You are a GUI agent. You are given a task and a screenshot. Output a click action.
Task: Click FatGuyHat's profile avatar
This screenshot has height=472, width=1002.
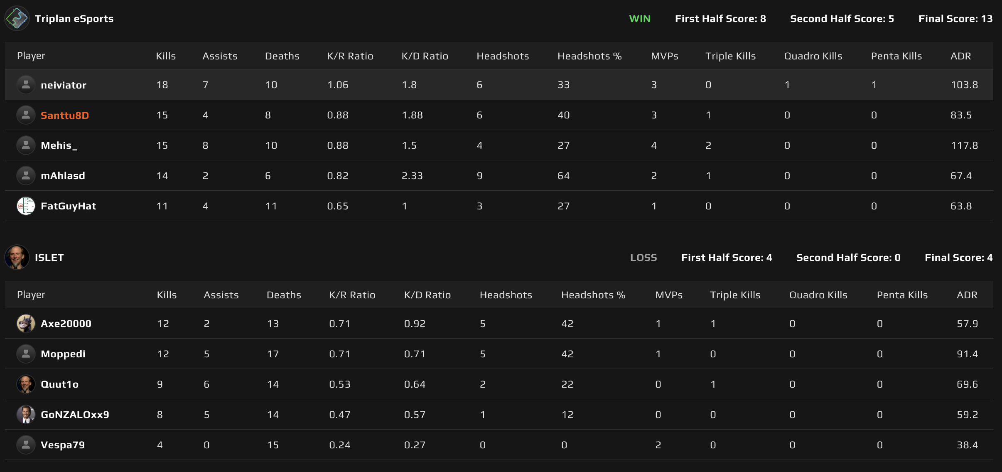click(x=26, y=206)
